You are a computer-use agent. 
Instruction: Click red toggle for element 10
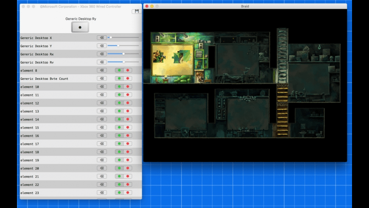[x=127, y=87]
